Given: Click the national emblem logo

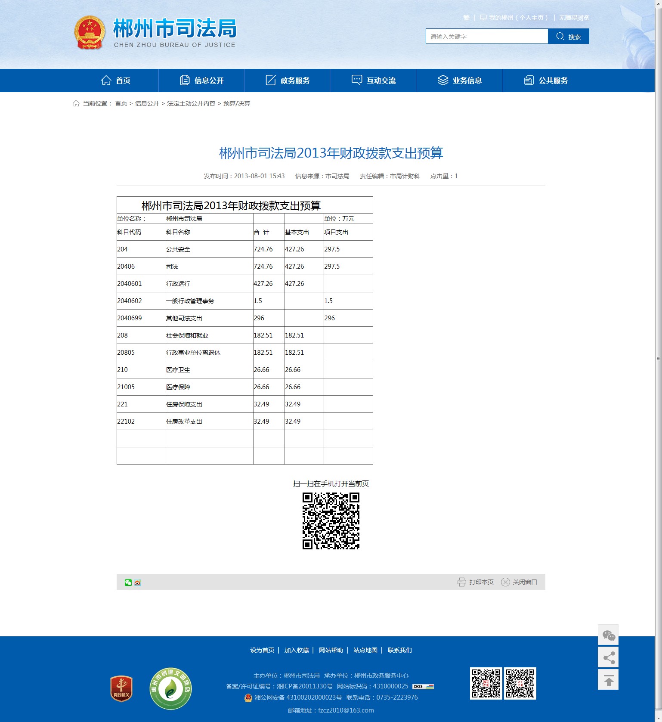Looking at the screenshot, I should [90, 33].
